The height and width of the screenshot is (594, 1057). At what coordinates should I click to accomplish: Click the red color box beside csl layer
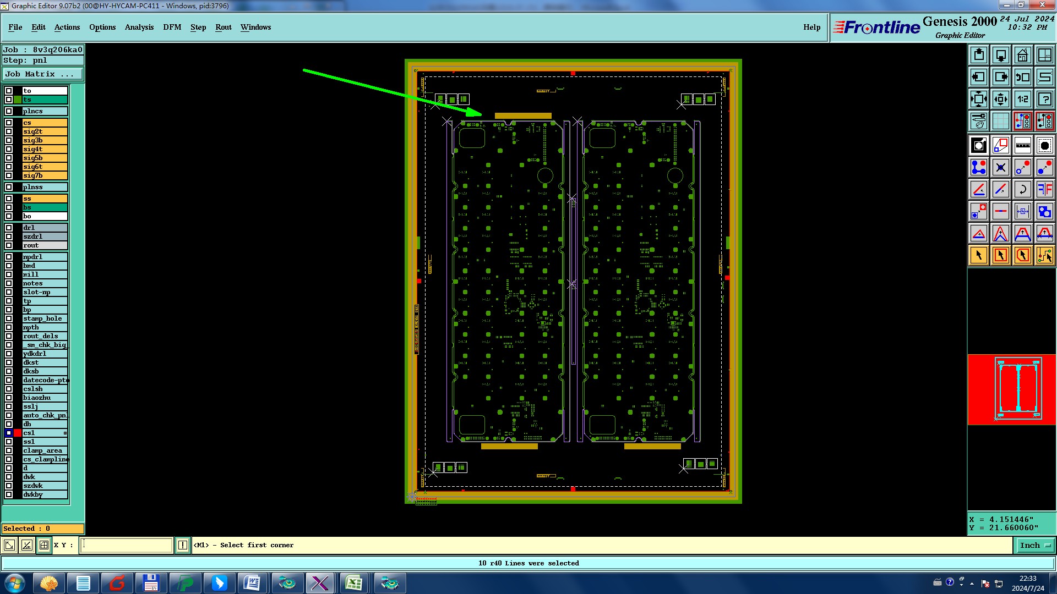tap(18, 433)
